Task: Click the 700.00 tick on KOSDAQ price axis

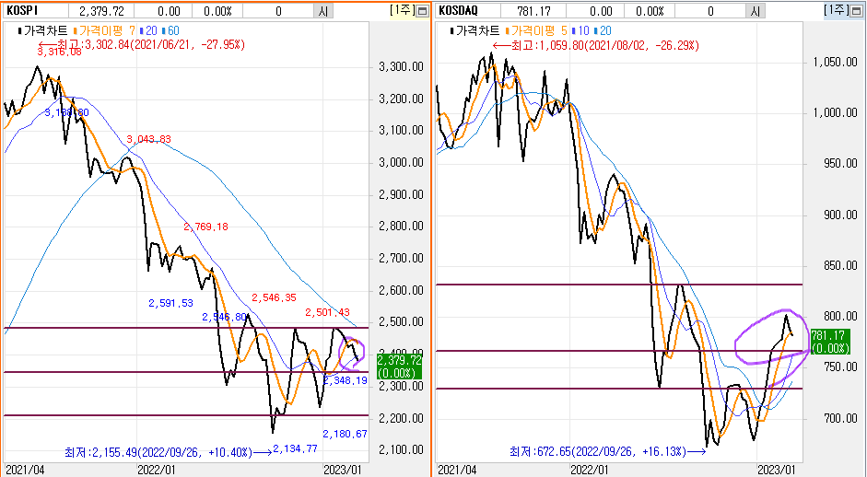Action: (840, 418)
